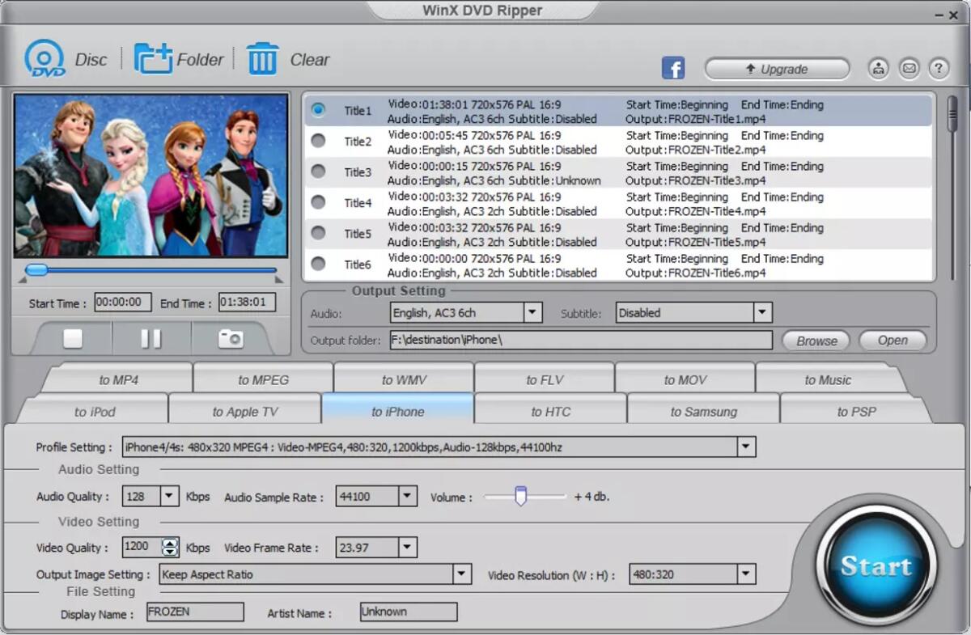Click the email support icon

coord(908,68)
